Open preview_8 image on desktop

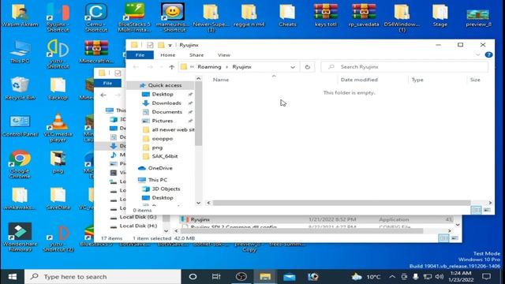pyautogui.click(x=478, y=17)
